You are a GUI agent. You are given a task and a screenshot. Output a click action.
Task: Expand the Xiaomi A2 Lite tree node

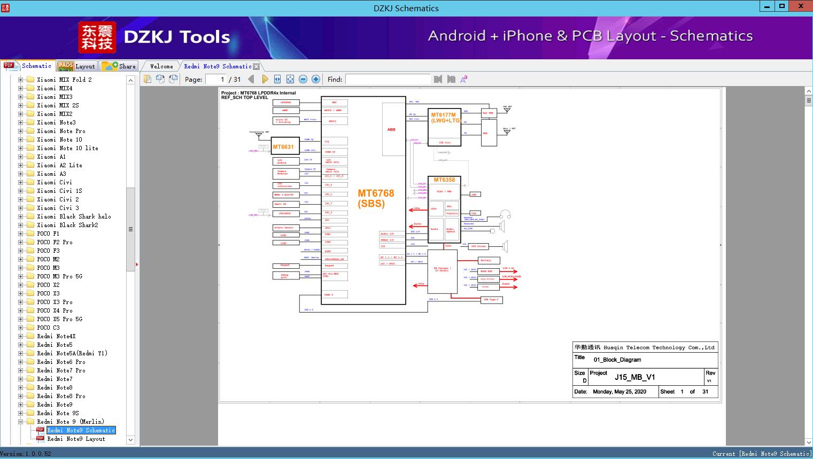[x=20, y=165]
